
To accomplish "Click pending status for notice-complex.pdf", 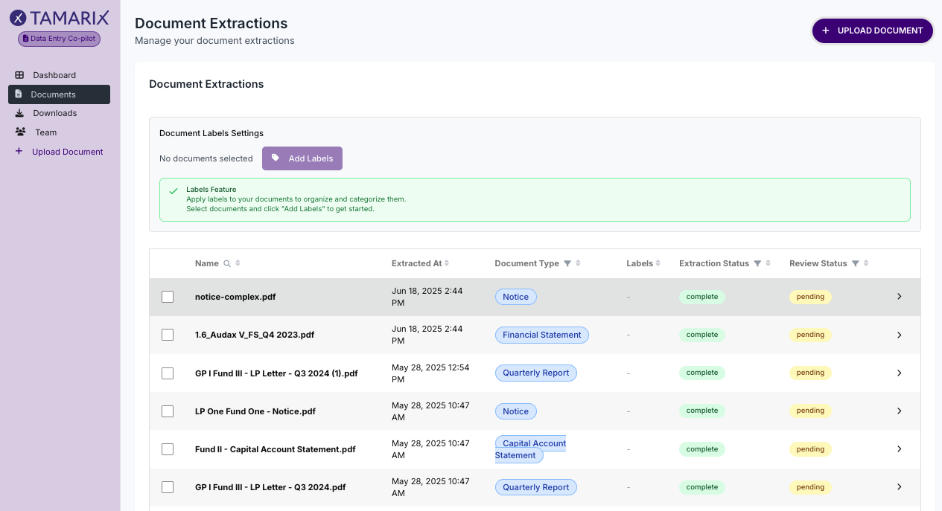I will point(810,297).
